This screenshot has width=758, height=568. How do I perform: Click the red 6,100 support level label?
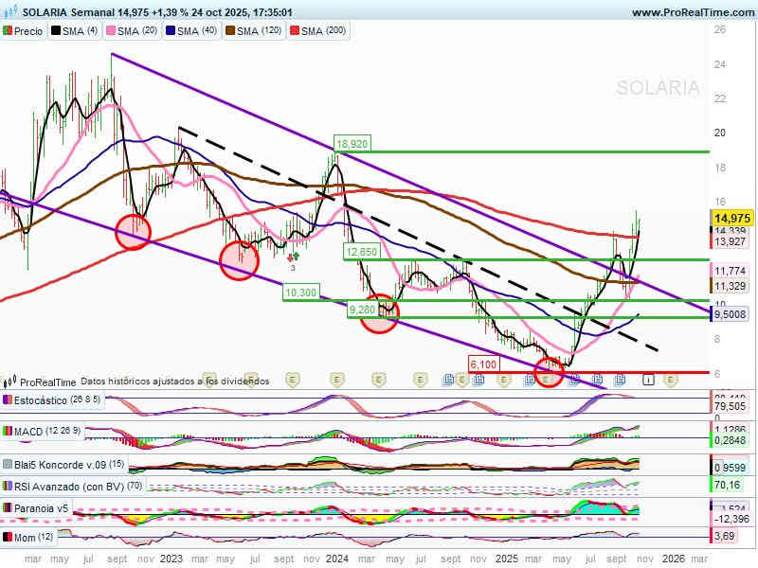(483, 364)
